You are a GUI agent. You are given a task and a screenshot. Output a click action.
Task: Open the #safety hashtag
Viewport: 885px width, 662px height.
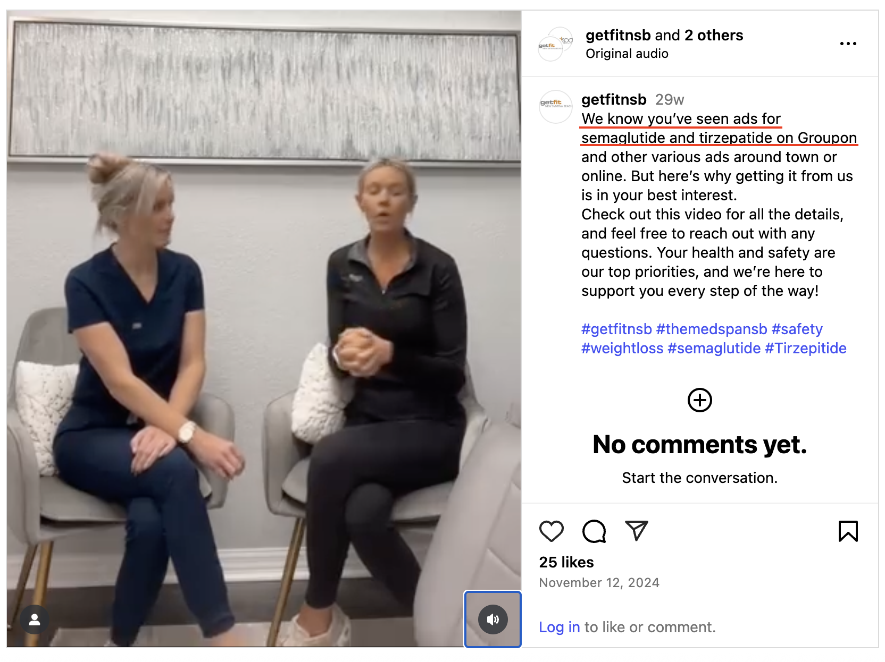797,329
